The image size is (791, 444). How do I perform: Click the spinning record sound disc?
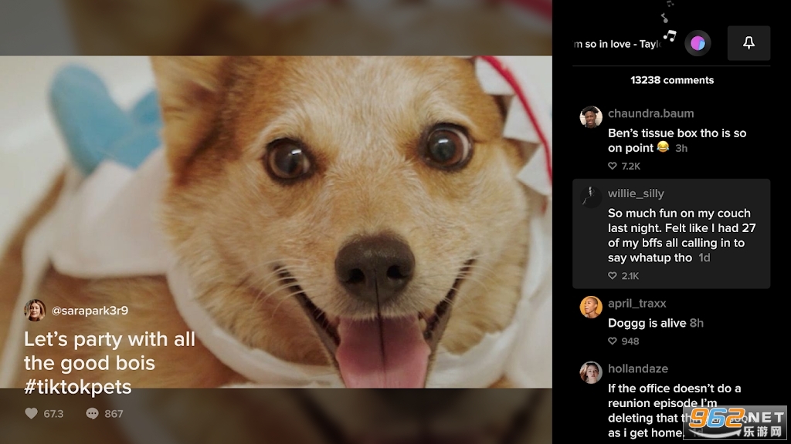(698, 43)
